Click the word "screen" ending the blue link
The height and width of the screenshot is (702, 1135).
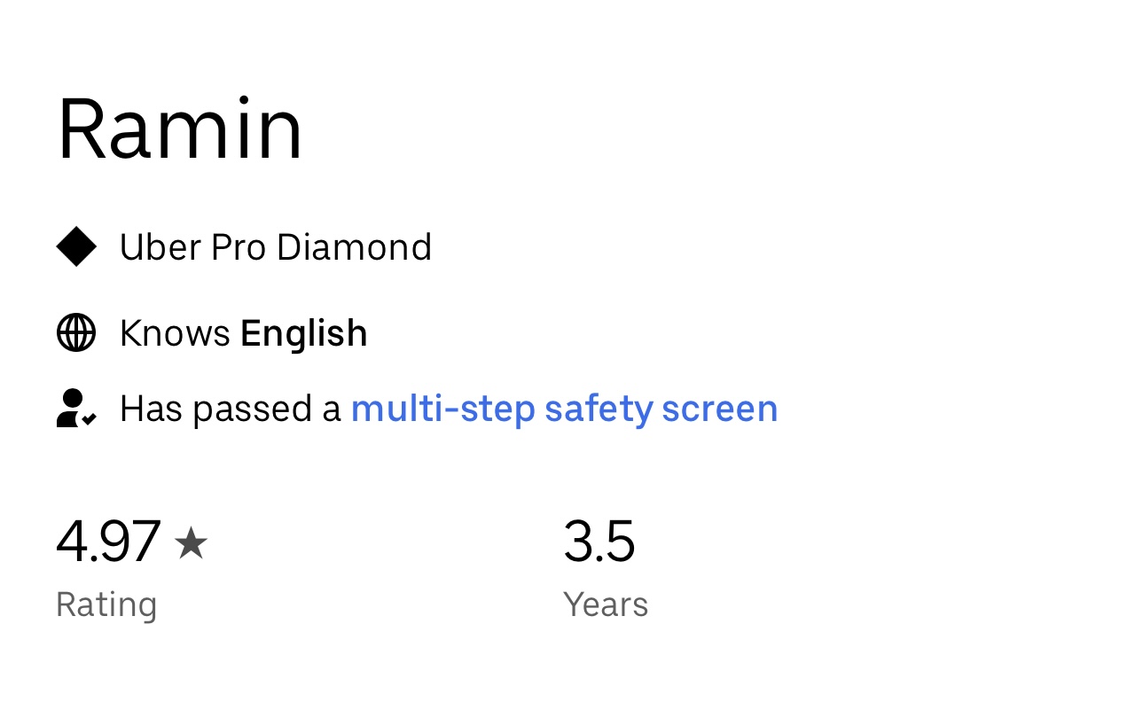click(720, 409)
